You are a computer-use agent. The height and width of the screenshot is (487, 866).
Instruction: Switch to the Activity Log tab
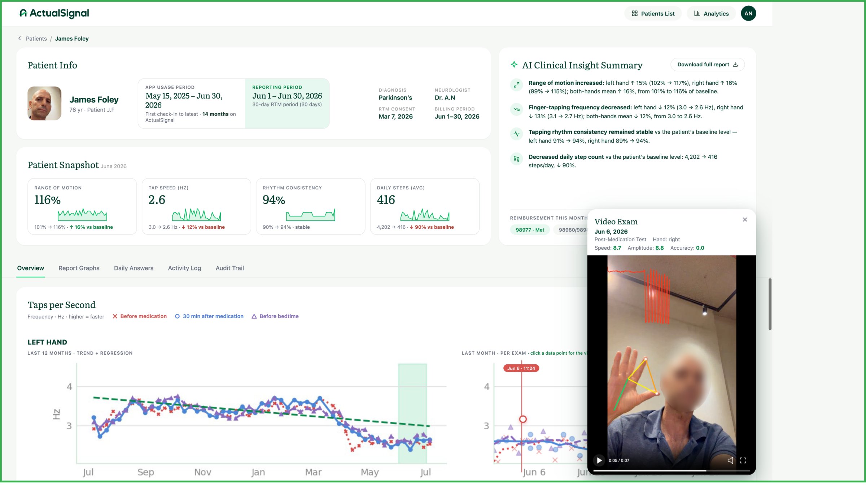(184, 268)
